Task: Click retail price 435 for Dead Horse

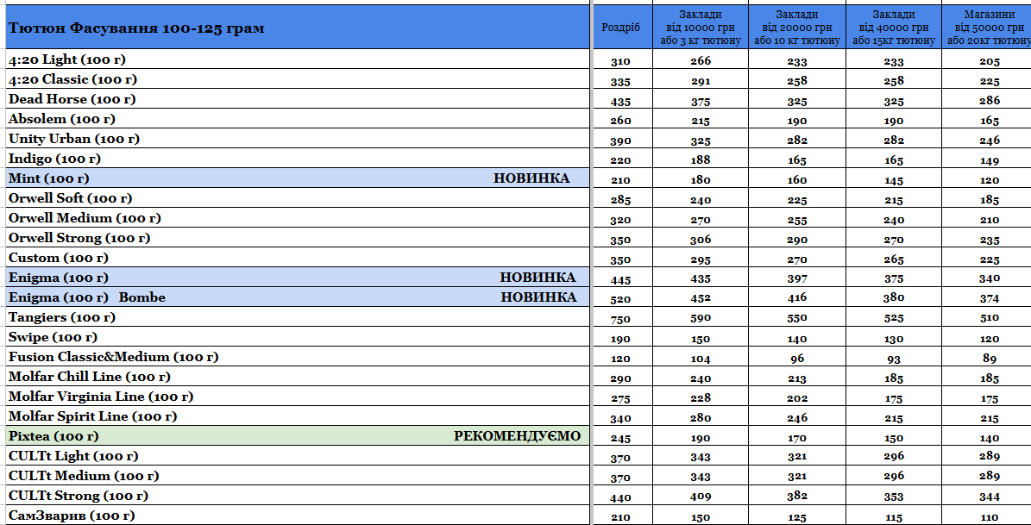Action: click(x=620, y=102)
